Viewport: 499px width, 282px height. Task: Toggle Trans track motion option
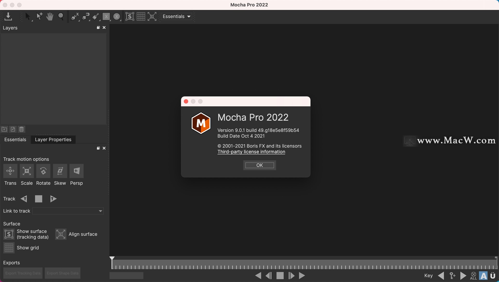10,171
